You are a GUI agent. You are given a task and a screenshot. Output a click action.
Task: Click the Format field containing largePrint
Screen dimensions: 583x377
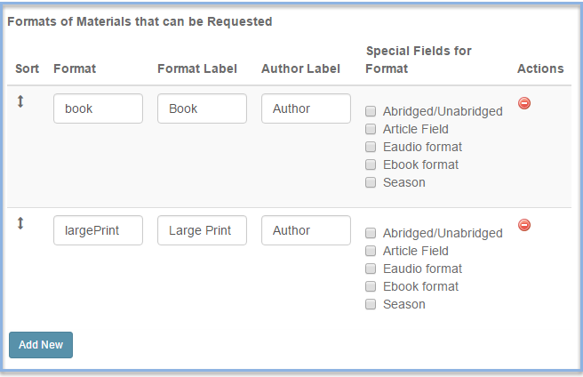98,230
